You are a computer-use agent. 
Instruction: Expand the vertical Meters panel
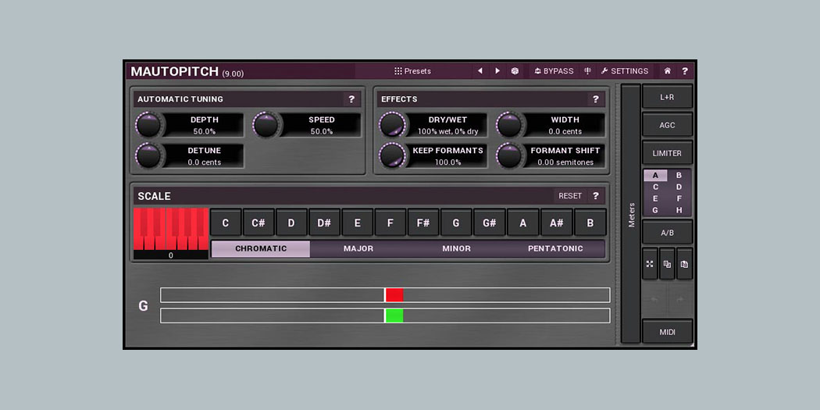click(x=631, y=214)
